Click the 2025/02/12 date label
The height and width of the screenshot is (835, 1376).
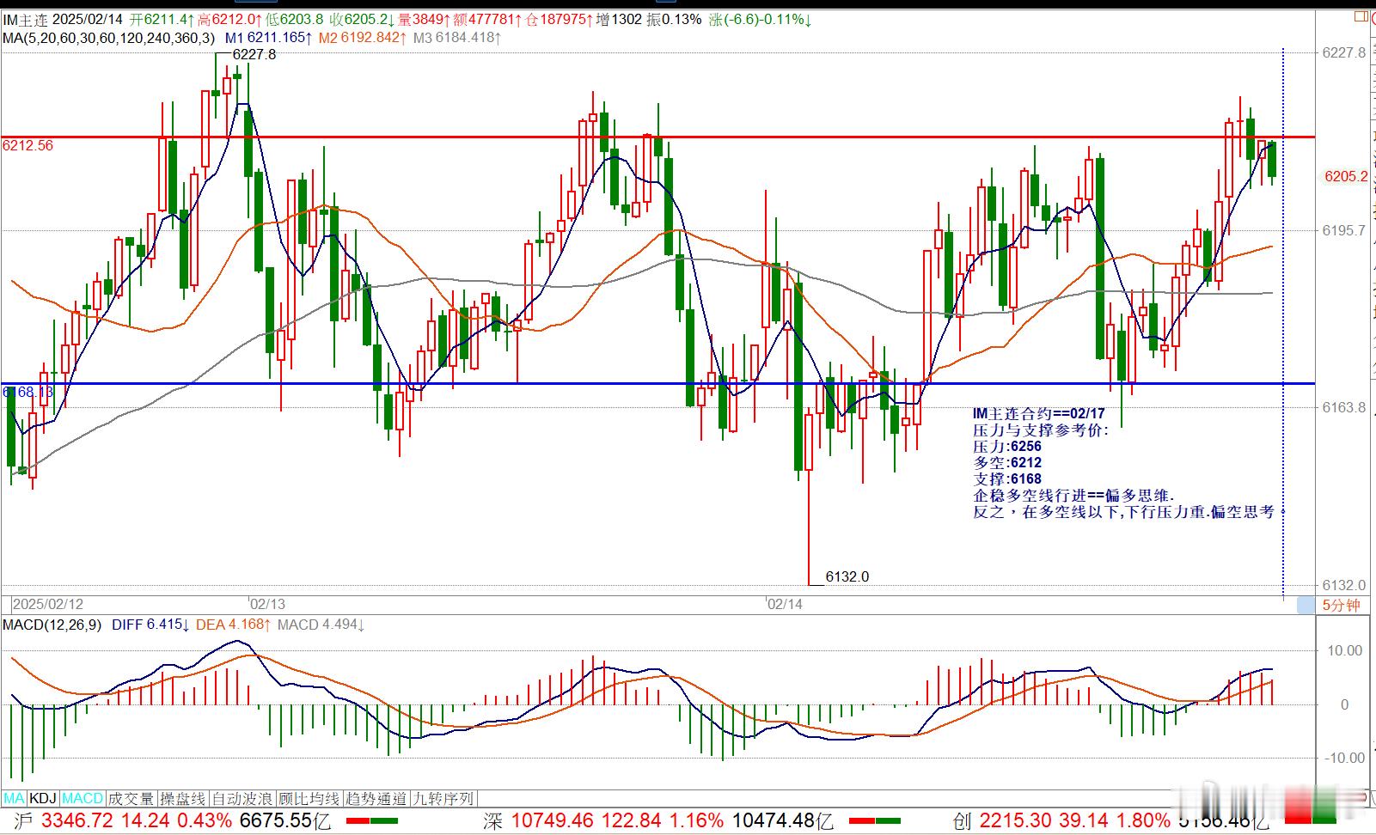tap(47, 604)
